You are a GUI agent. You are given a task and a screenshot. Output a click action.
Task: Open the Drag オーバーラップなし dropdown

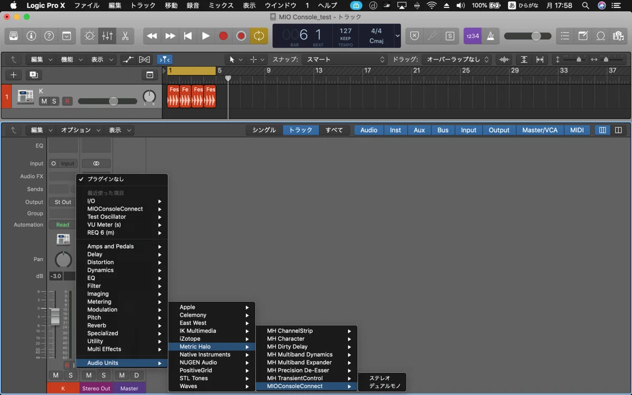point(458,60)
